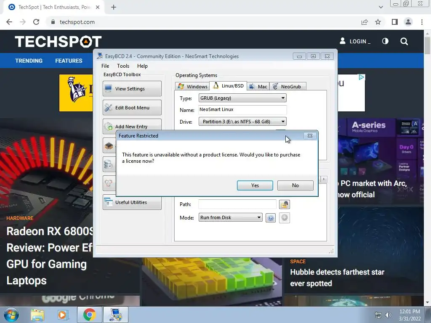Click Yes in Feature Restricted dialog
The height and width of the screenshot is (323, 431).
tap(255, 185)
